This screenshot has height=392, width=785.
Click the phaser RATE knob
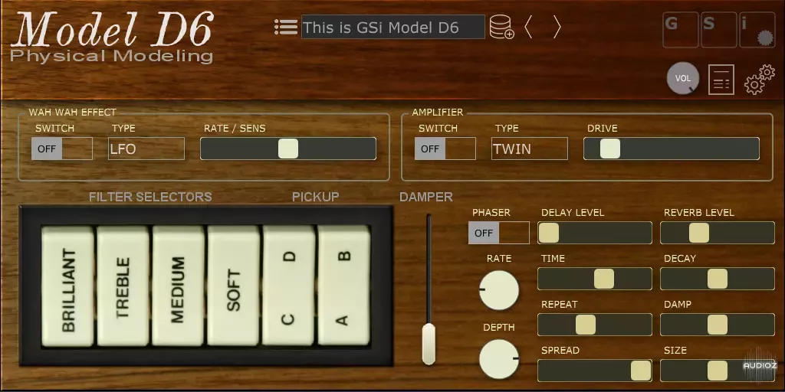[498, 290]
